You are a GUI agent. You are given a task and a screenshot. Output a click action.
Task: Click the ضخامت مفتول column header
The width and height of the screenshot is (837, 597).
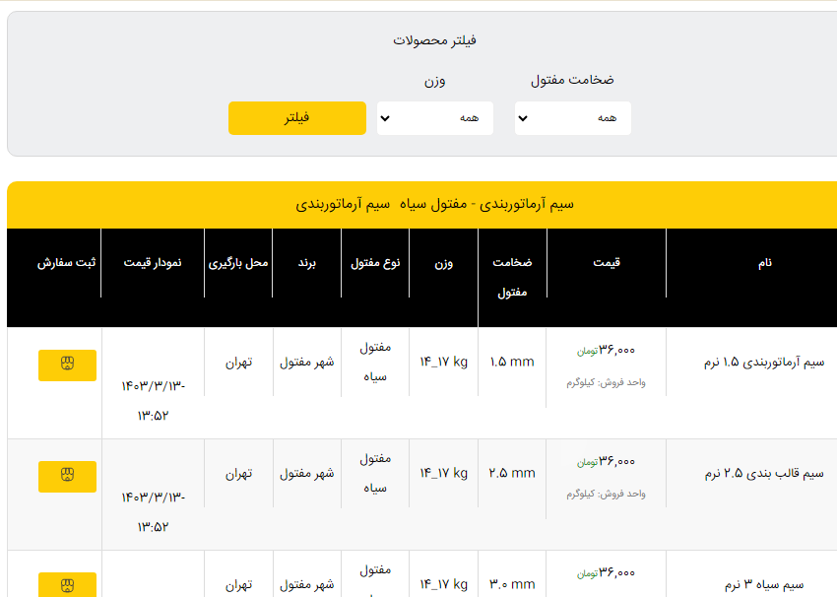(x=512, y=277)
